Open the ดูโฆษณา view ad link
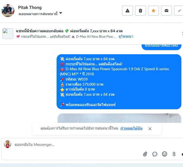The width and height of the screenshot is (183, 167). [126, 37]
